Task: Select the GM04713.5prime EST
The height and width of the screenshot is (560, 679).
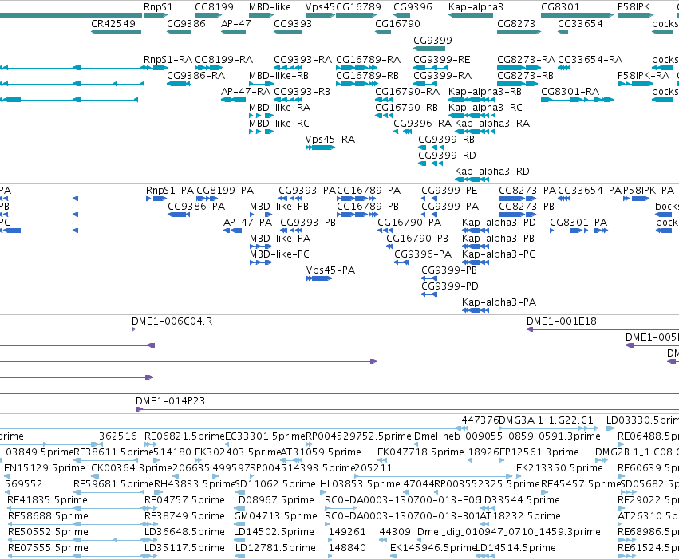Action: (239, 524)
